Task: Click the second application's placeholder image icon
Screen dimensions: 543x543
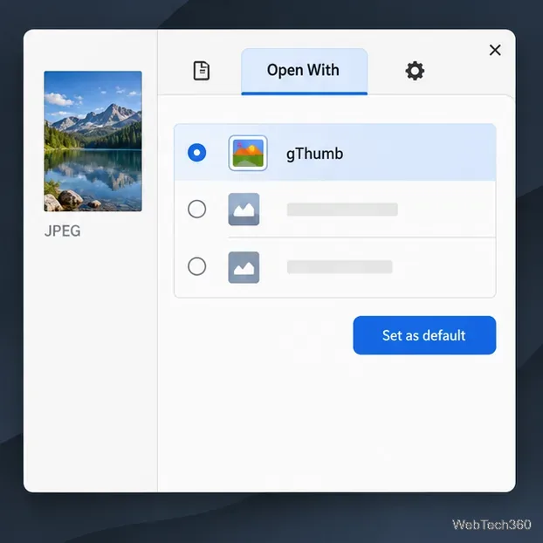Action: [244, 210]
